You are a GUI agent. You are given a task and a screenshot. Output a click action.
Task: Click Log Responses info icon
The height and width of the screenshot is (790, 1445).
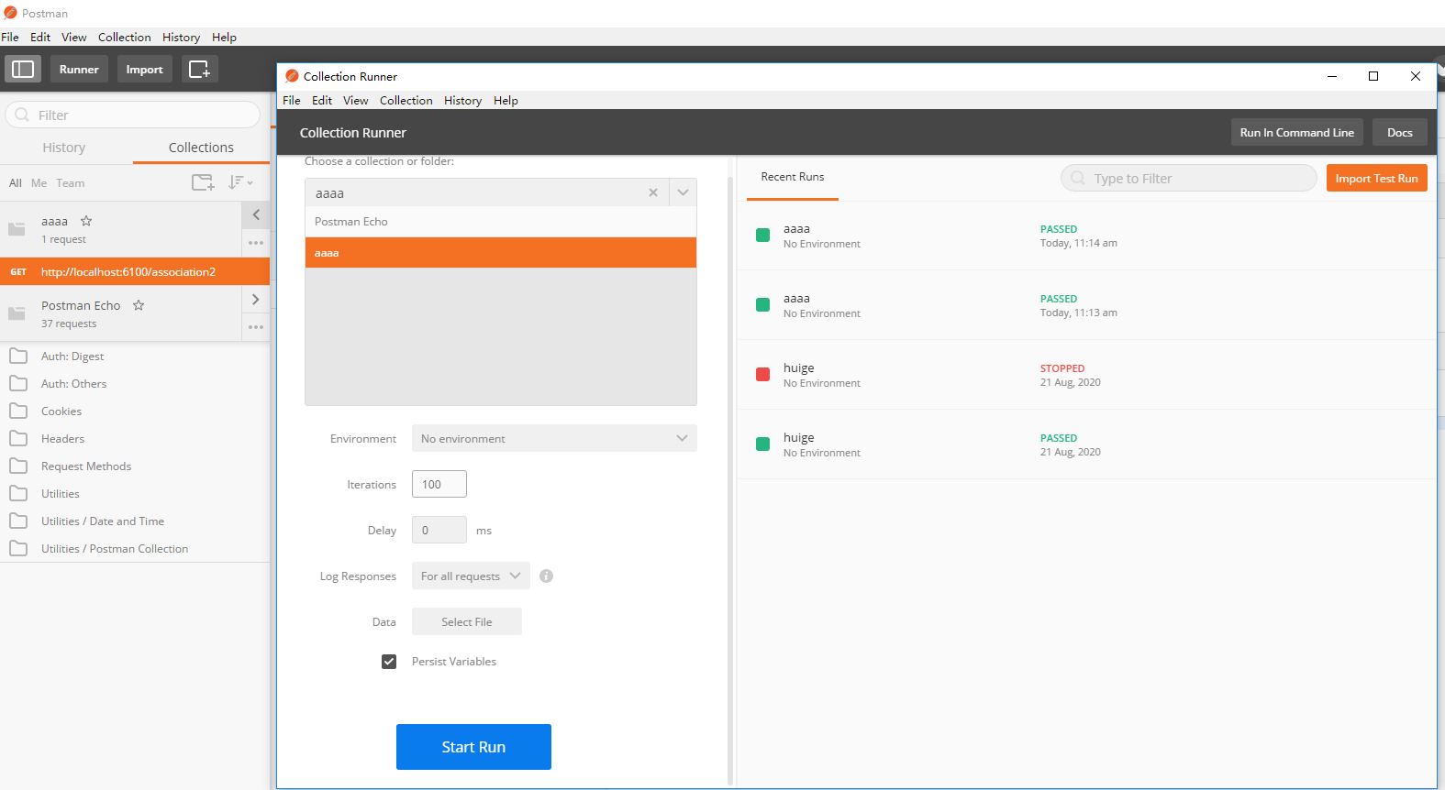pos(547,576)
